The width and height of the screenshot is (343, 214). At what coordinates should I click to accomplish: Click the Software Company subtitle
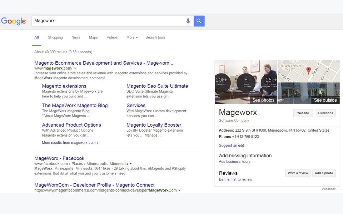(x=234, y=120)
